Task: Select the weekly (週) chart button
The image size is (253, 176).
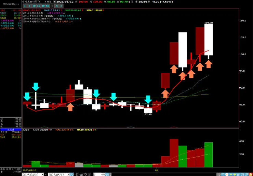Action: [x=57, y=6]
